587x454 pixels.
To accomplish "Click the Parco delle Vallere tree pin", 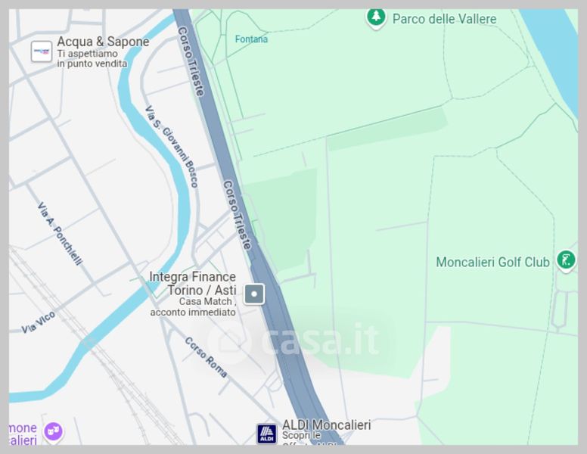I will coord(376,17).
